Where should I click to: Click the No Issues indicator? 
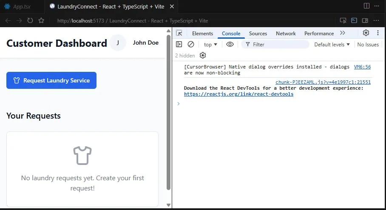click(x=368, y=45)
